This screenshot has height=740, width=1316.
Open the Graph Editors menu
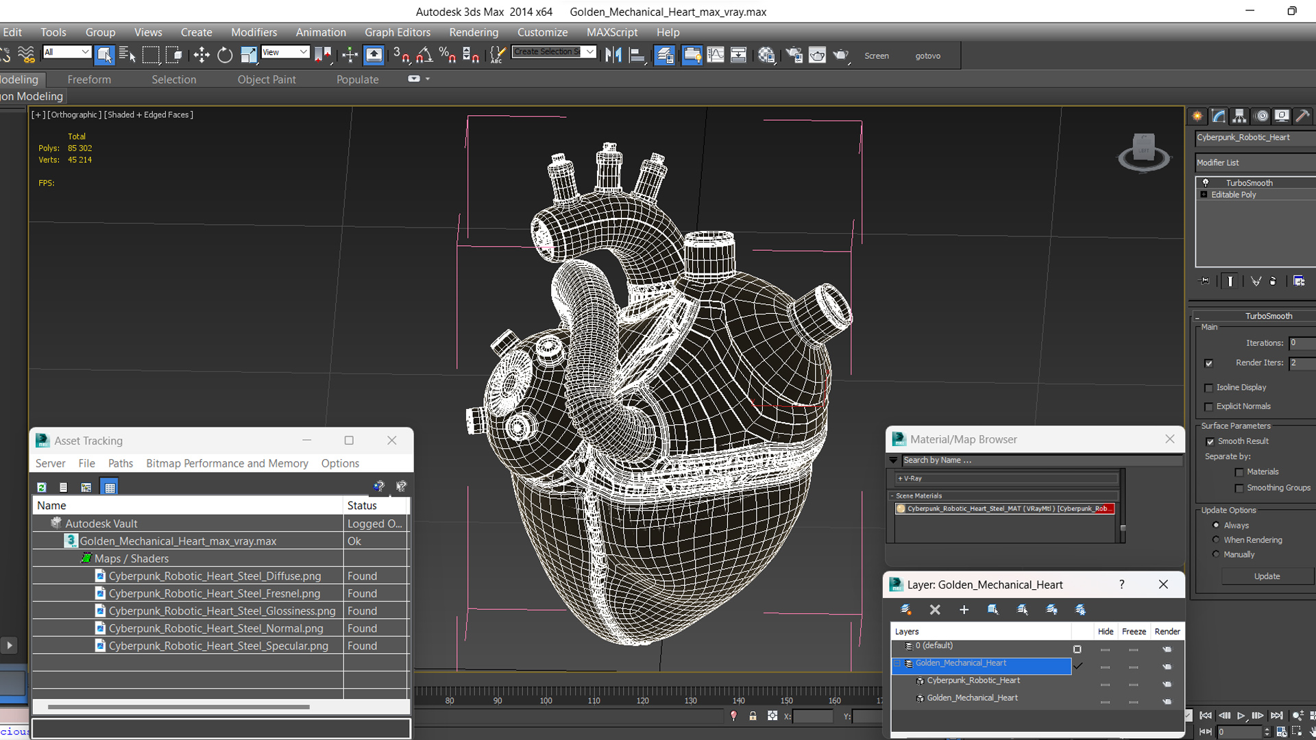click(x=398, y=32)
